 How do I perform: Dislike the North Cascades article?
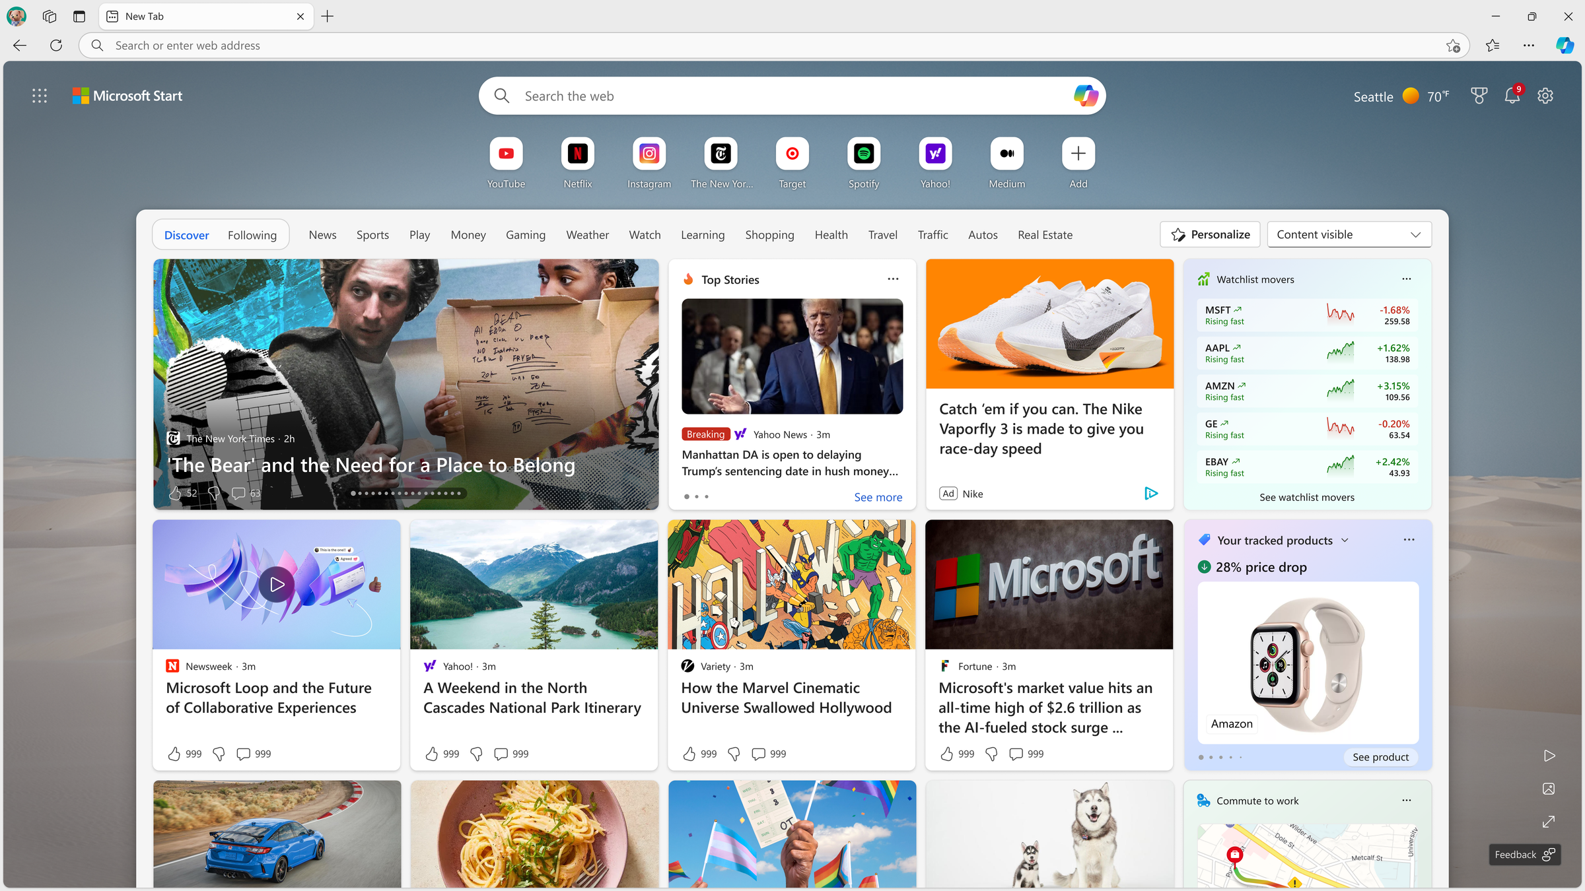point(476,754)
